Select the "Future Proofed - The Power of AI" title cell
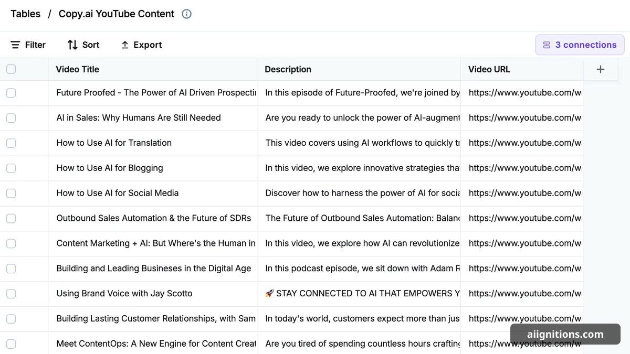Image resolution: width=630 pixels, height=354 pixels. pyautogui.click(x=153, y=93)
